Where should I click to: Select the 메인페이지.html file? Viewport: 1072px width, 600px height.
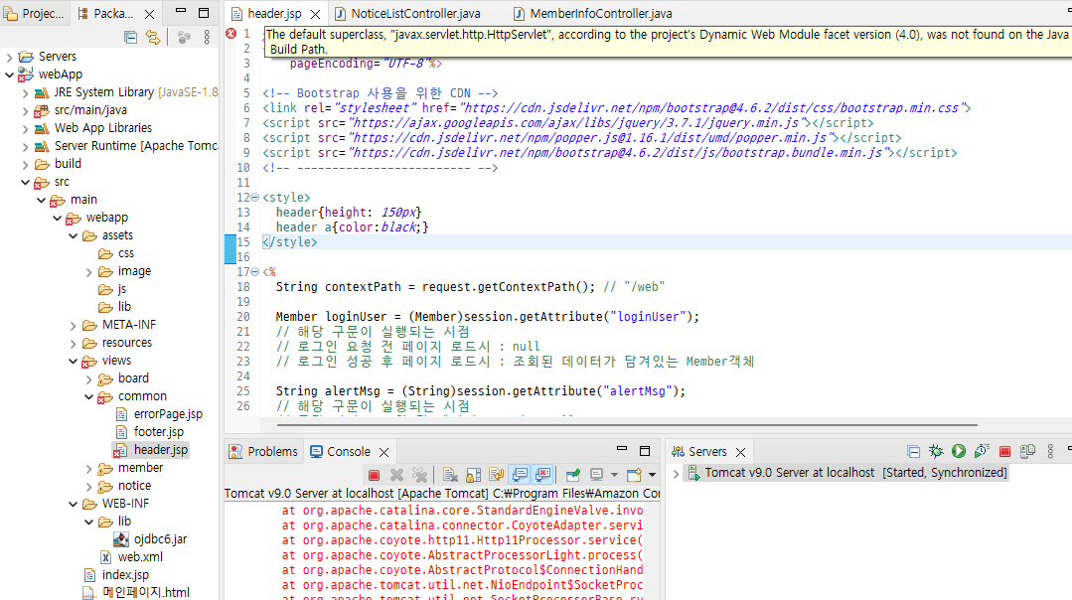tap(146, 592)
